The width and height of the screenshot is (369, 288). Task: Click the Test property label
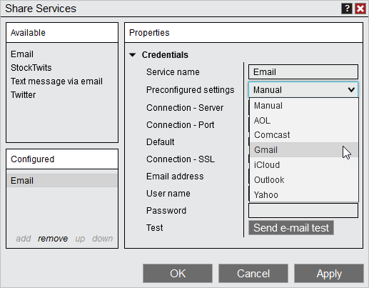(155, 228)
